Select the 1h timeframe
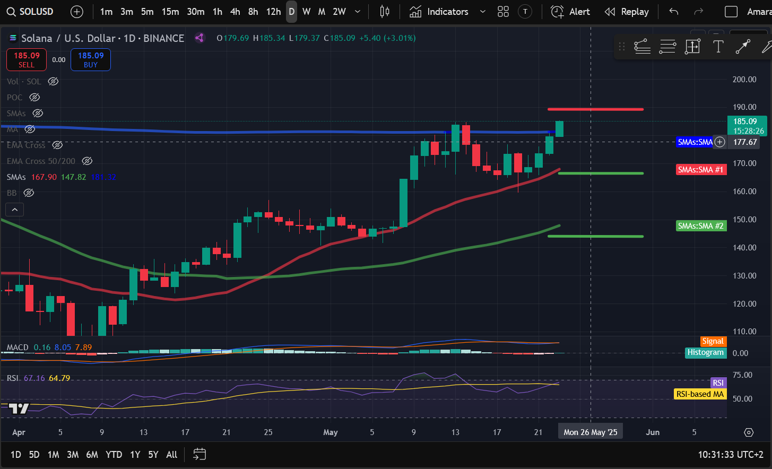772x469 pixels. (x=218, y=12)
